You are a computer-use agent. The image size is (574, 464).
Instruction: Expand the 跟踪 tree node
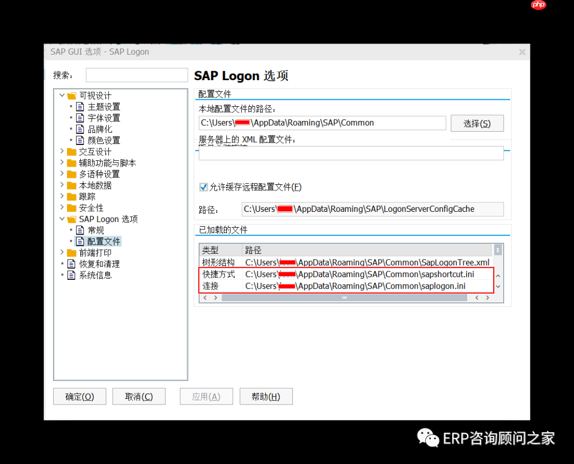coord(62,196)
